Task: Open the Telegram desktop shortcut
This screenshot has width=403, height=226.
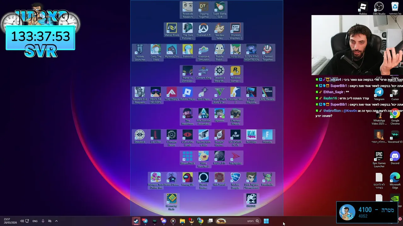Action: [x=379, y=94]
